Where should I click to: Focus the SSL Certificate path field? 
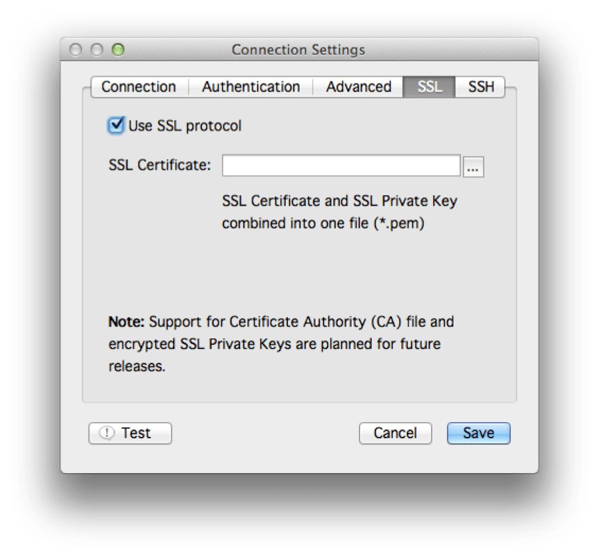(341, 166)
